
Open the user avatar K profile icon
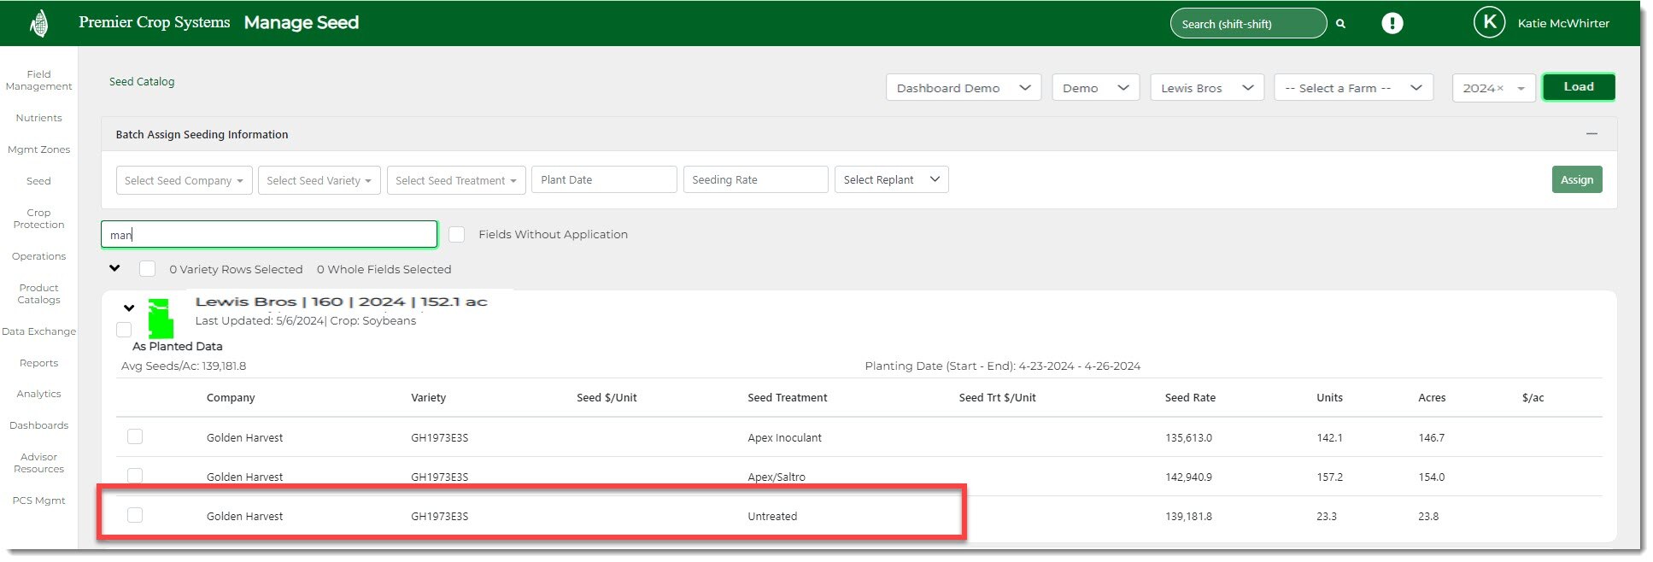(1489, 23)
